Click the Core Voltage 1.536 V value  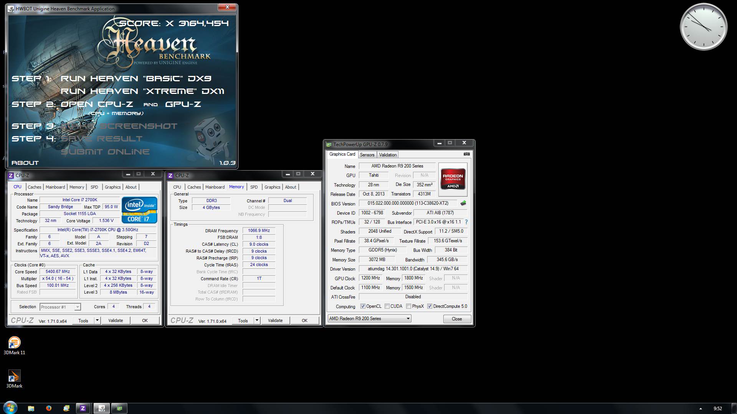click(106, 221)
